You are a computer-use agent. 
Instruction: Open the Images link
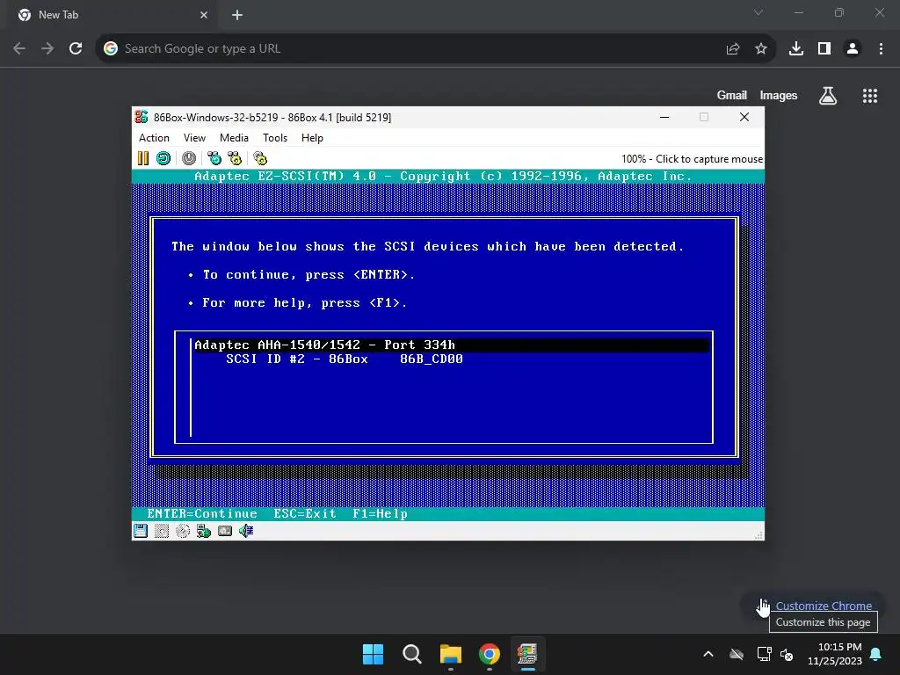point(779,95)
